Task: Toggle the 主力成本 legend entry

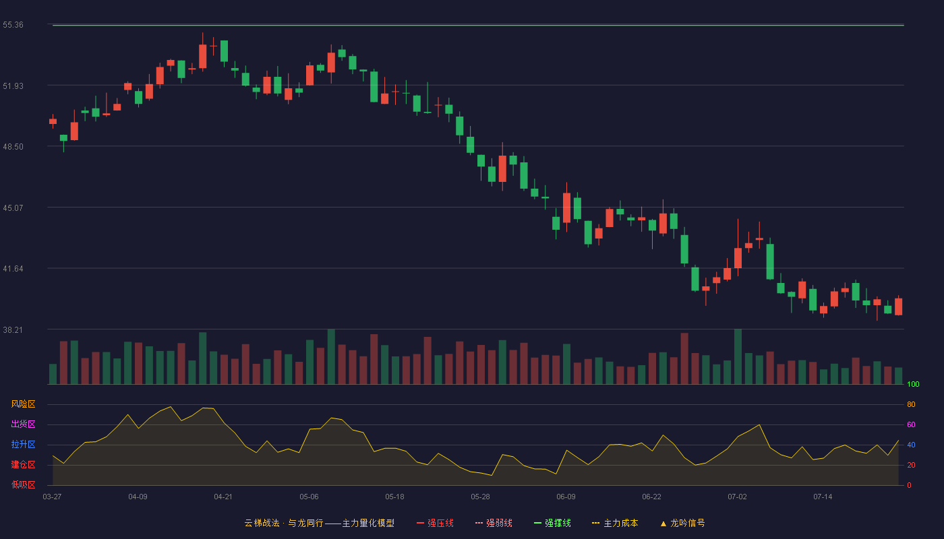Action: pyautogui.click(x=615, y=523)
